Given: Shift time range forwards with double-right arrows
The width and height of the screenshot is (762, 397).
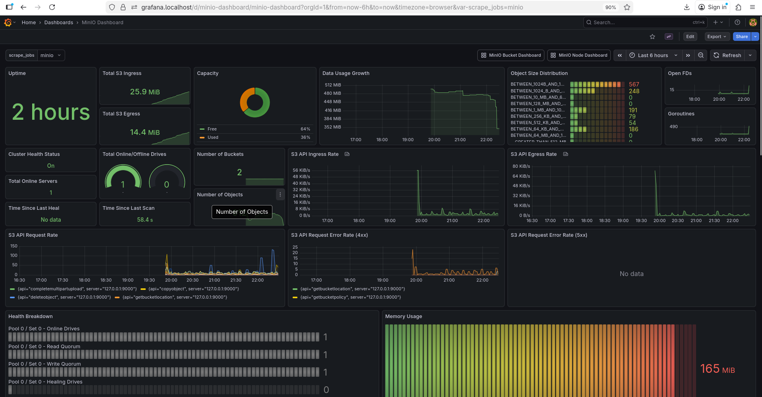Looking at the screenshot, I should coord(688,56).
